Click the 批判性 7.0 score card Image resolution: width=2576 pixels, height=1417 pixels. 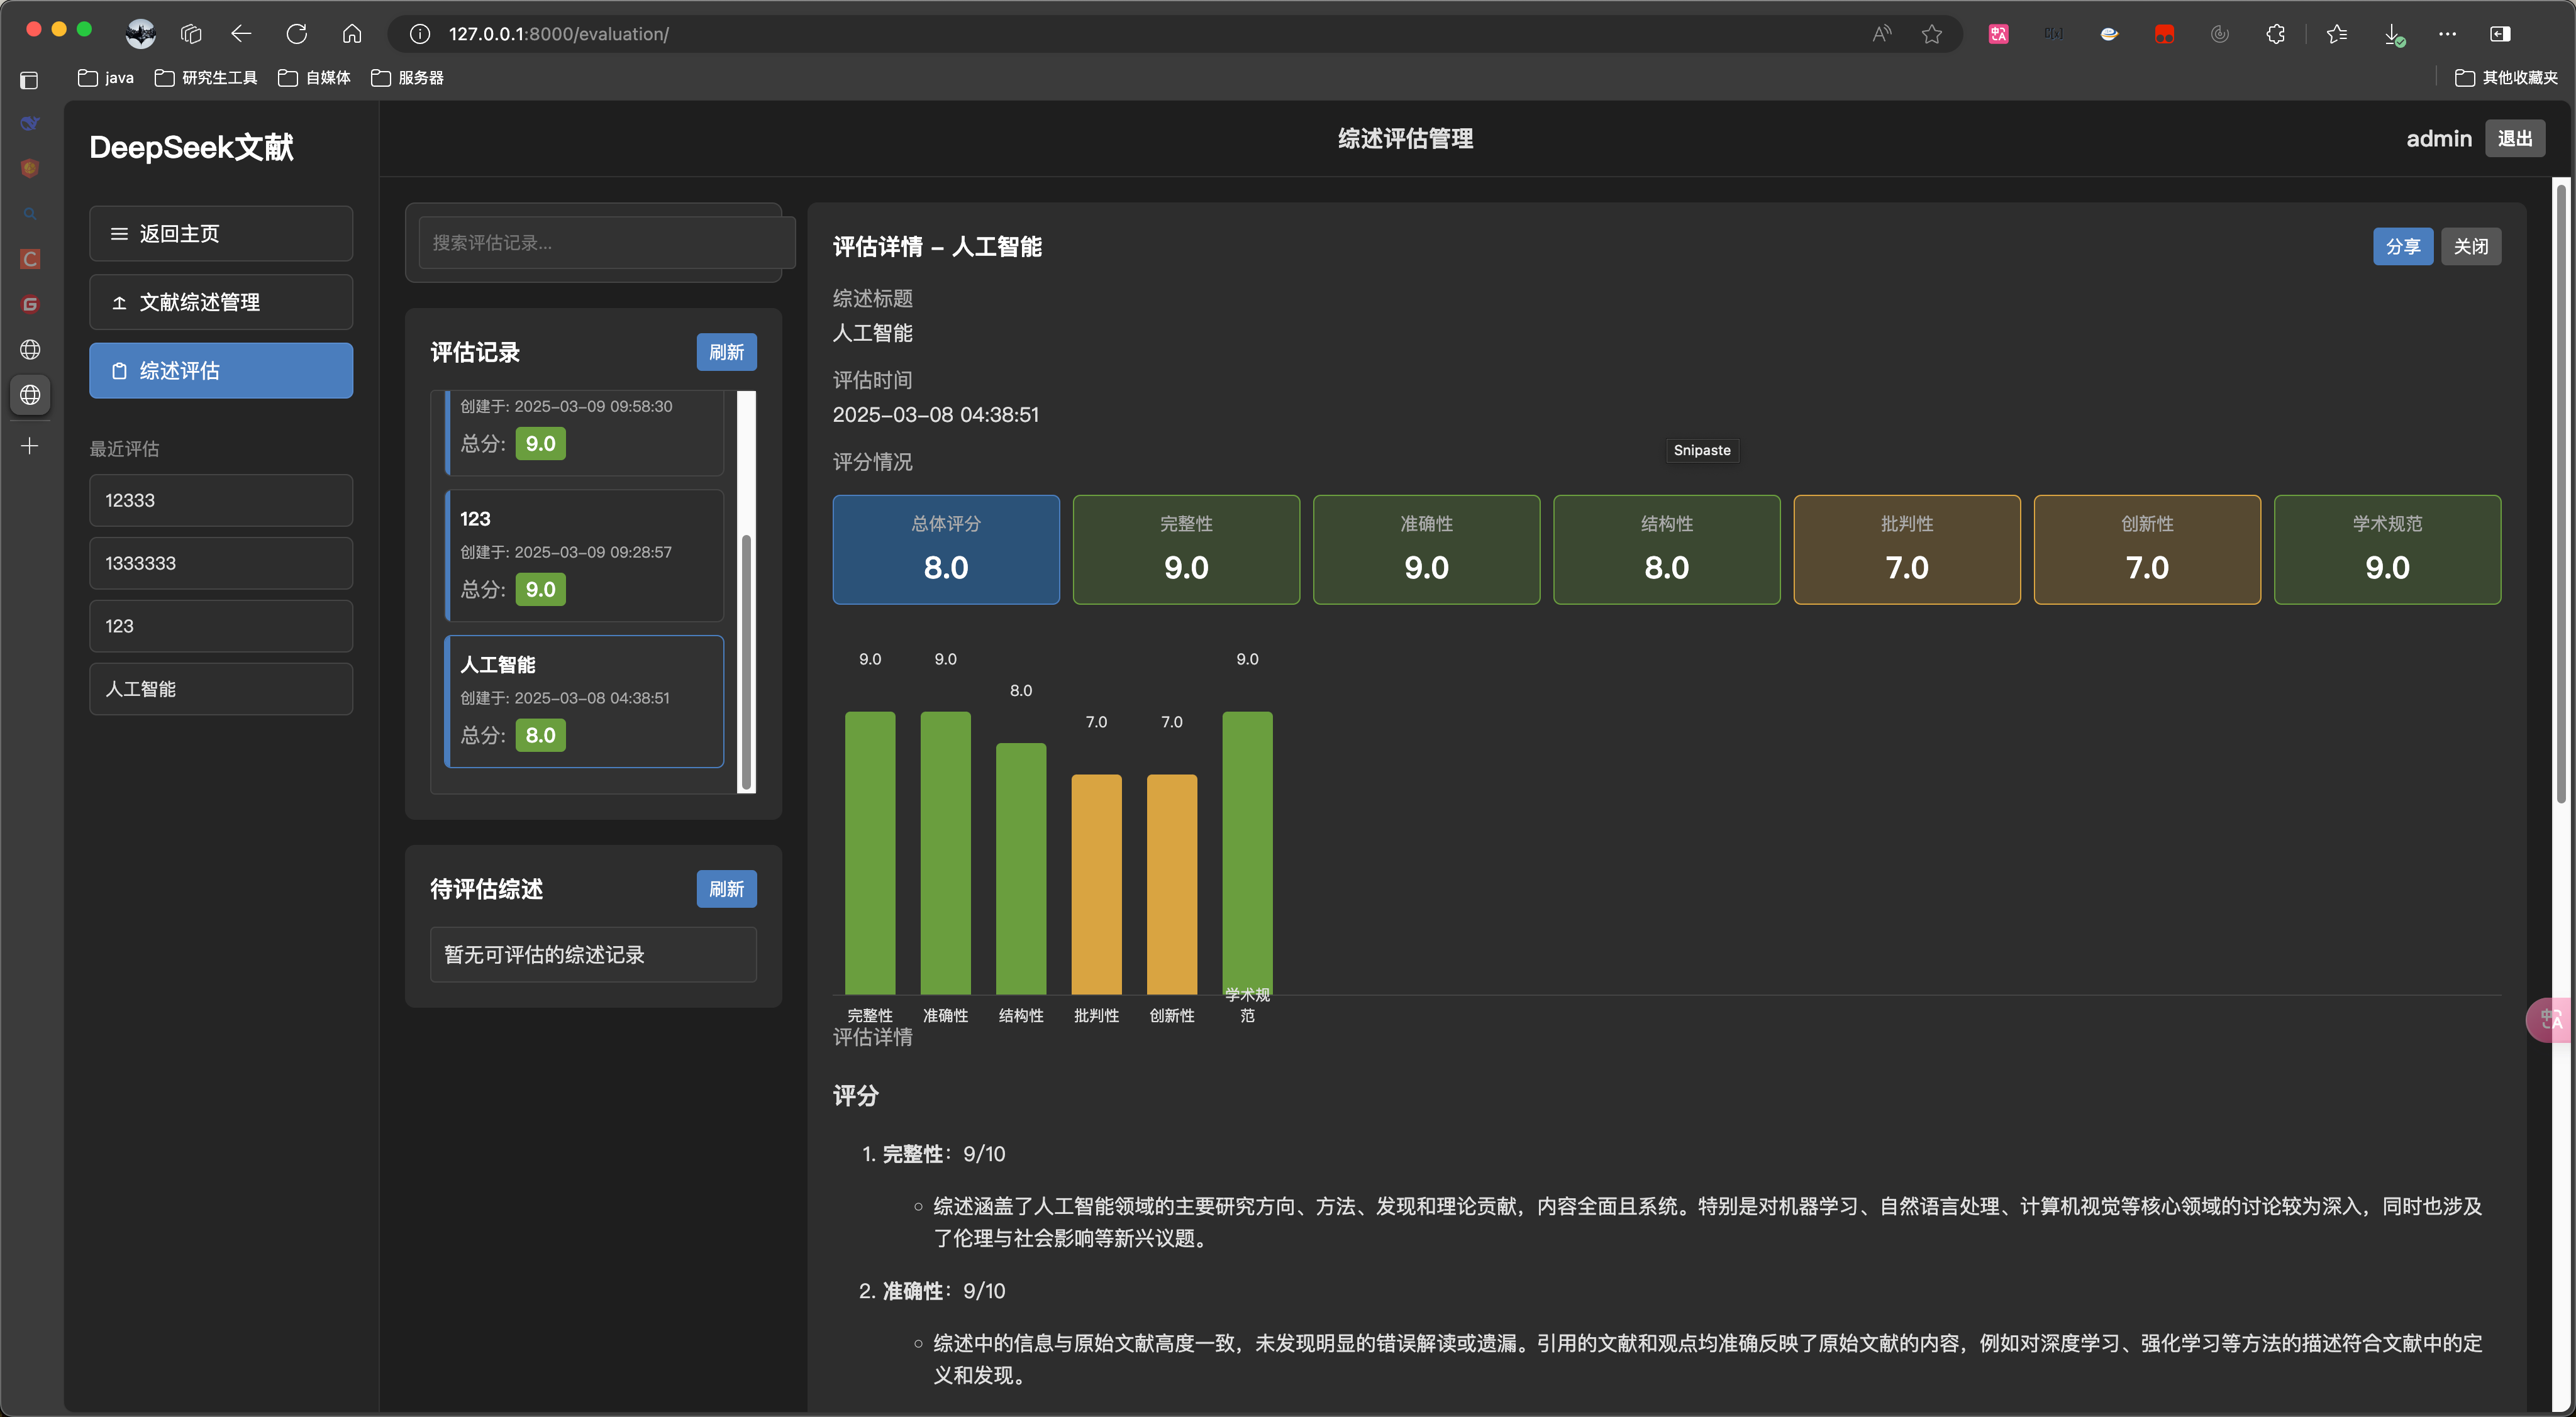click(1907, 549)
